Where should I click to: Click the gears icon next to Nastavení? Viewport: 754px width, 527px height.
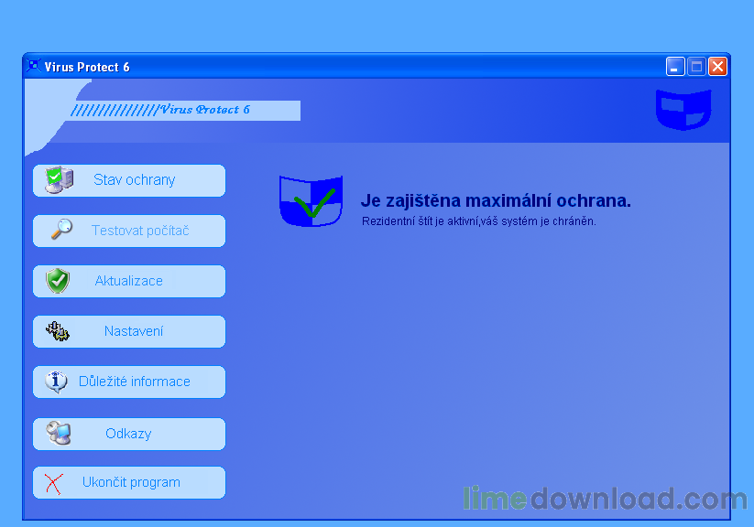coord(57,331)
